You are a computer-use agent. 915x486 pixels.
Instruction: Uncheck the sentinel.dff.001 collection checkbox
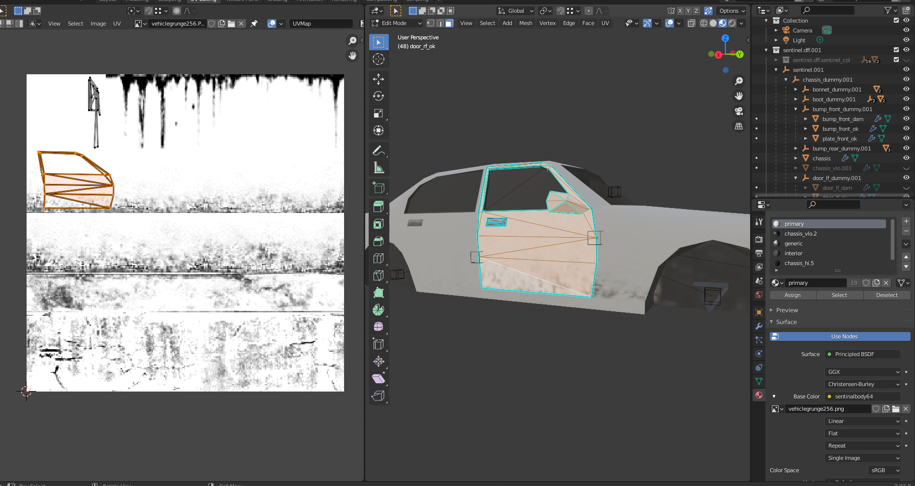(897, 50)
